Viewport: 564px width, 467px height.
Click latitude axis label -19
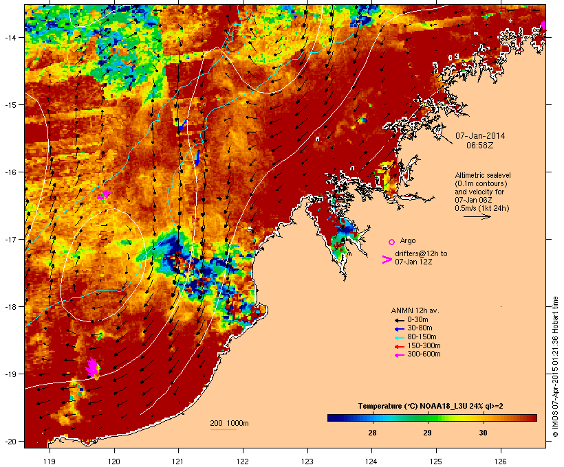[x=10, y=374]
